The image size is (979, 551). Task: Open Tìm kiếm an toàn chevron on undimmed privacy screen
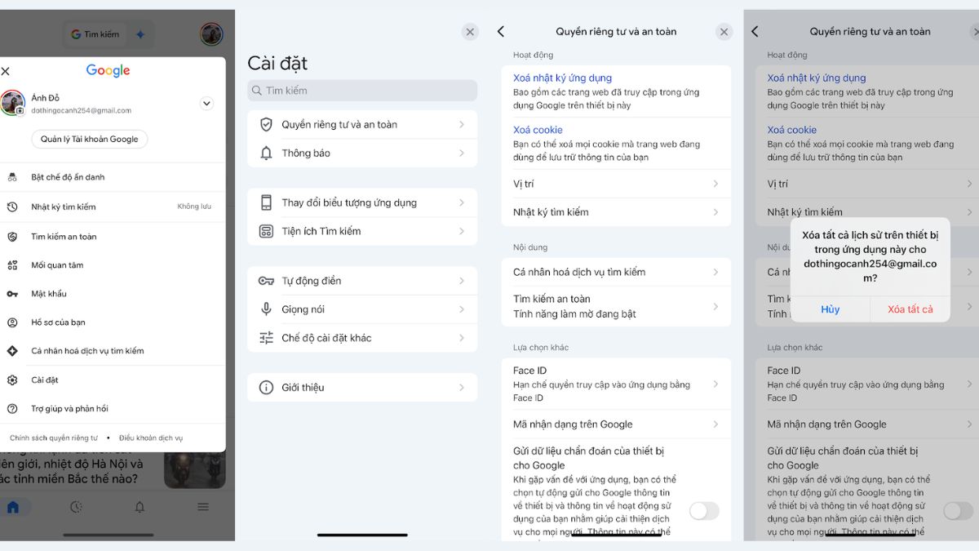[x=715, y=306]
